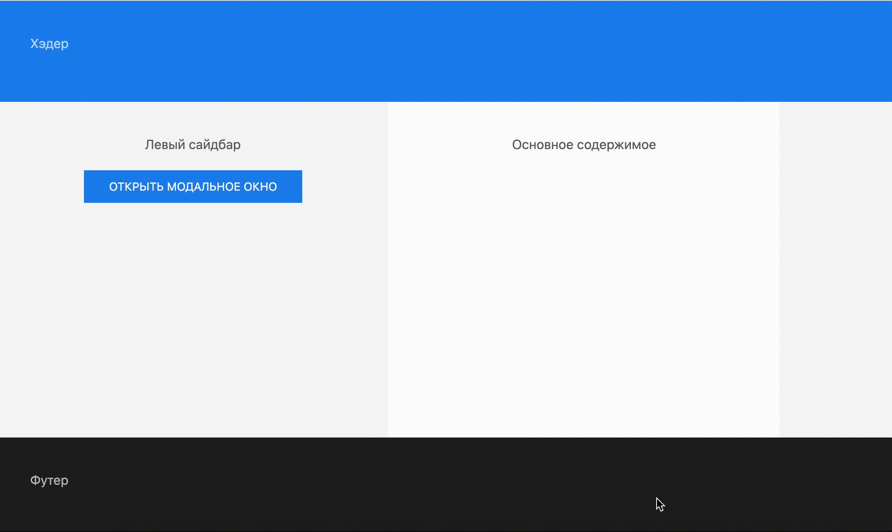Viewport: 892px width, 532px height.
Task: Click the 'Футер' label in the footer
Action: [49, 480]
